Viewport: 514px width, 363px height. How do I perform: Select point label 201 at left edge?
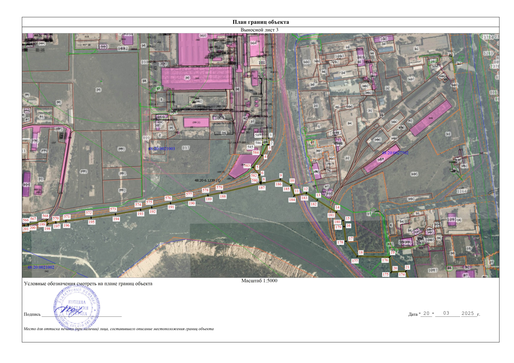point(26,229)
